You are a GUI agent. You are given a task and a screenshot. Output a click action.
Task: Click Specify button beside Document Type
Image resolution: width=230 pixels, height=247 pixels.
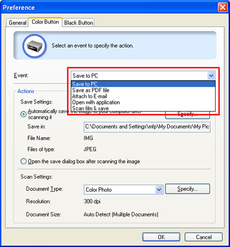[x=187, y=189]
